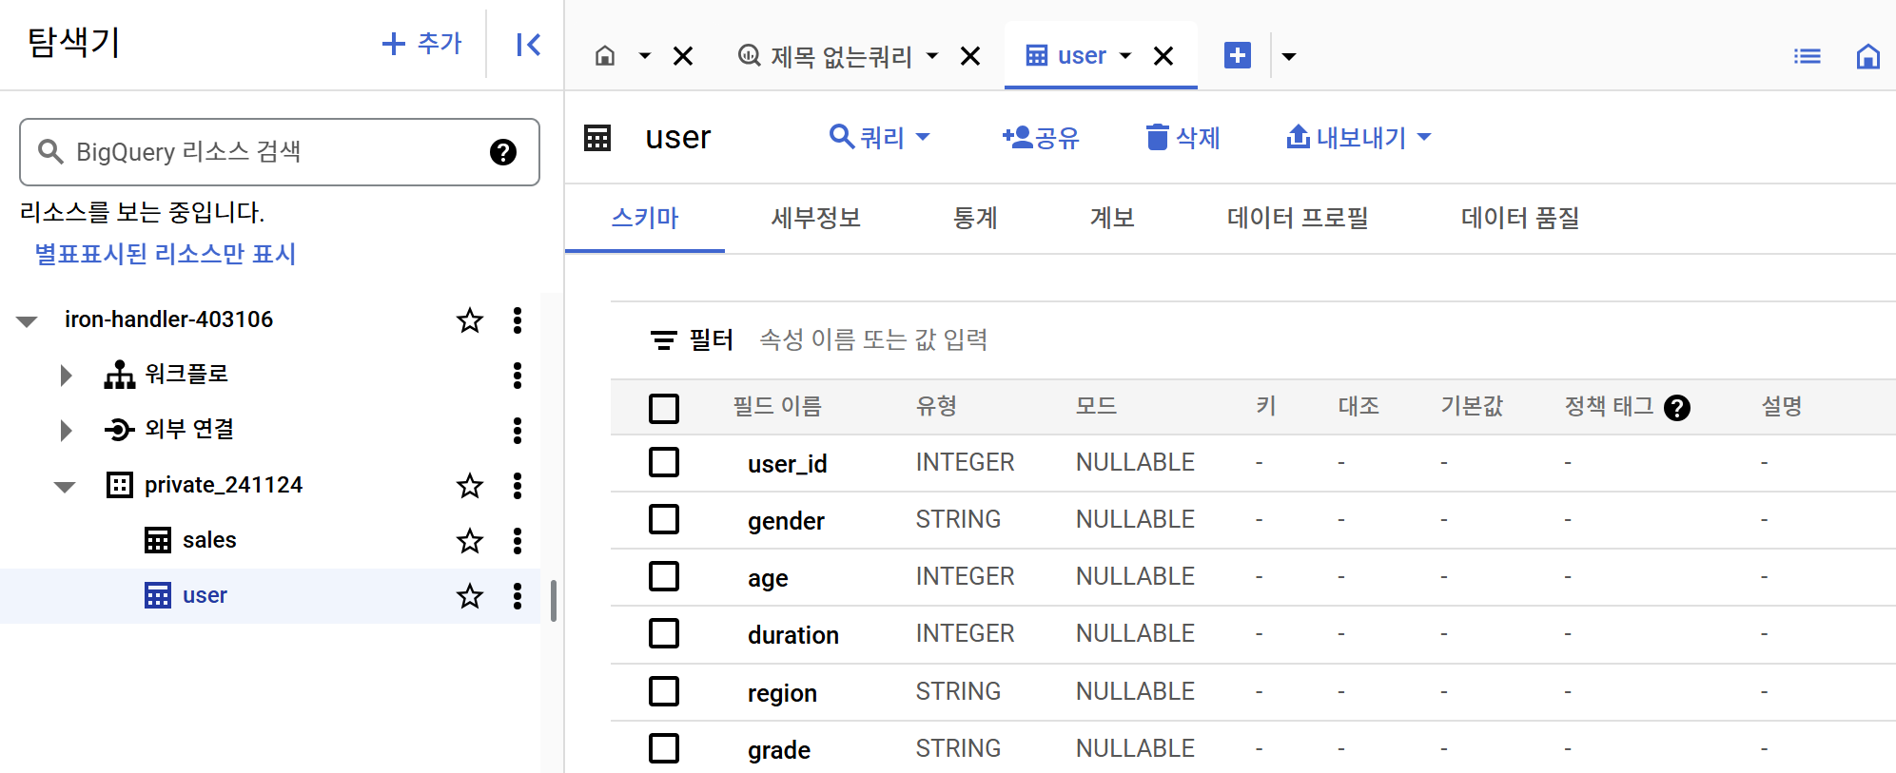
Task: Click the explorer panel vertical scrollbar
Action: click(554, 600)
